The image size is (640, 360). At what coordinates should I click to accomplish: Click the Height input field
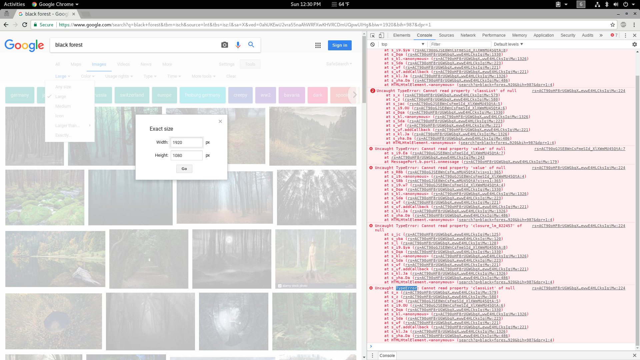[187, 155]
